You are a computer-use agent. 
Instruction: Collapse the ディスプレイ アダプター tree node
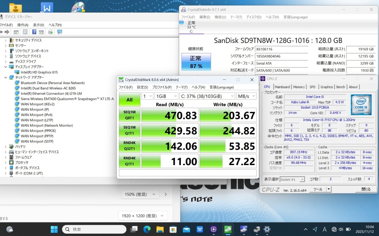point(5,67)
